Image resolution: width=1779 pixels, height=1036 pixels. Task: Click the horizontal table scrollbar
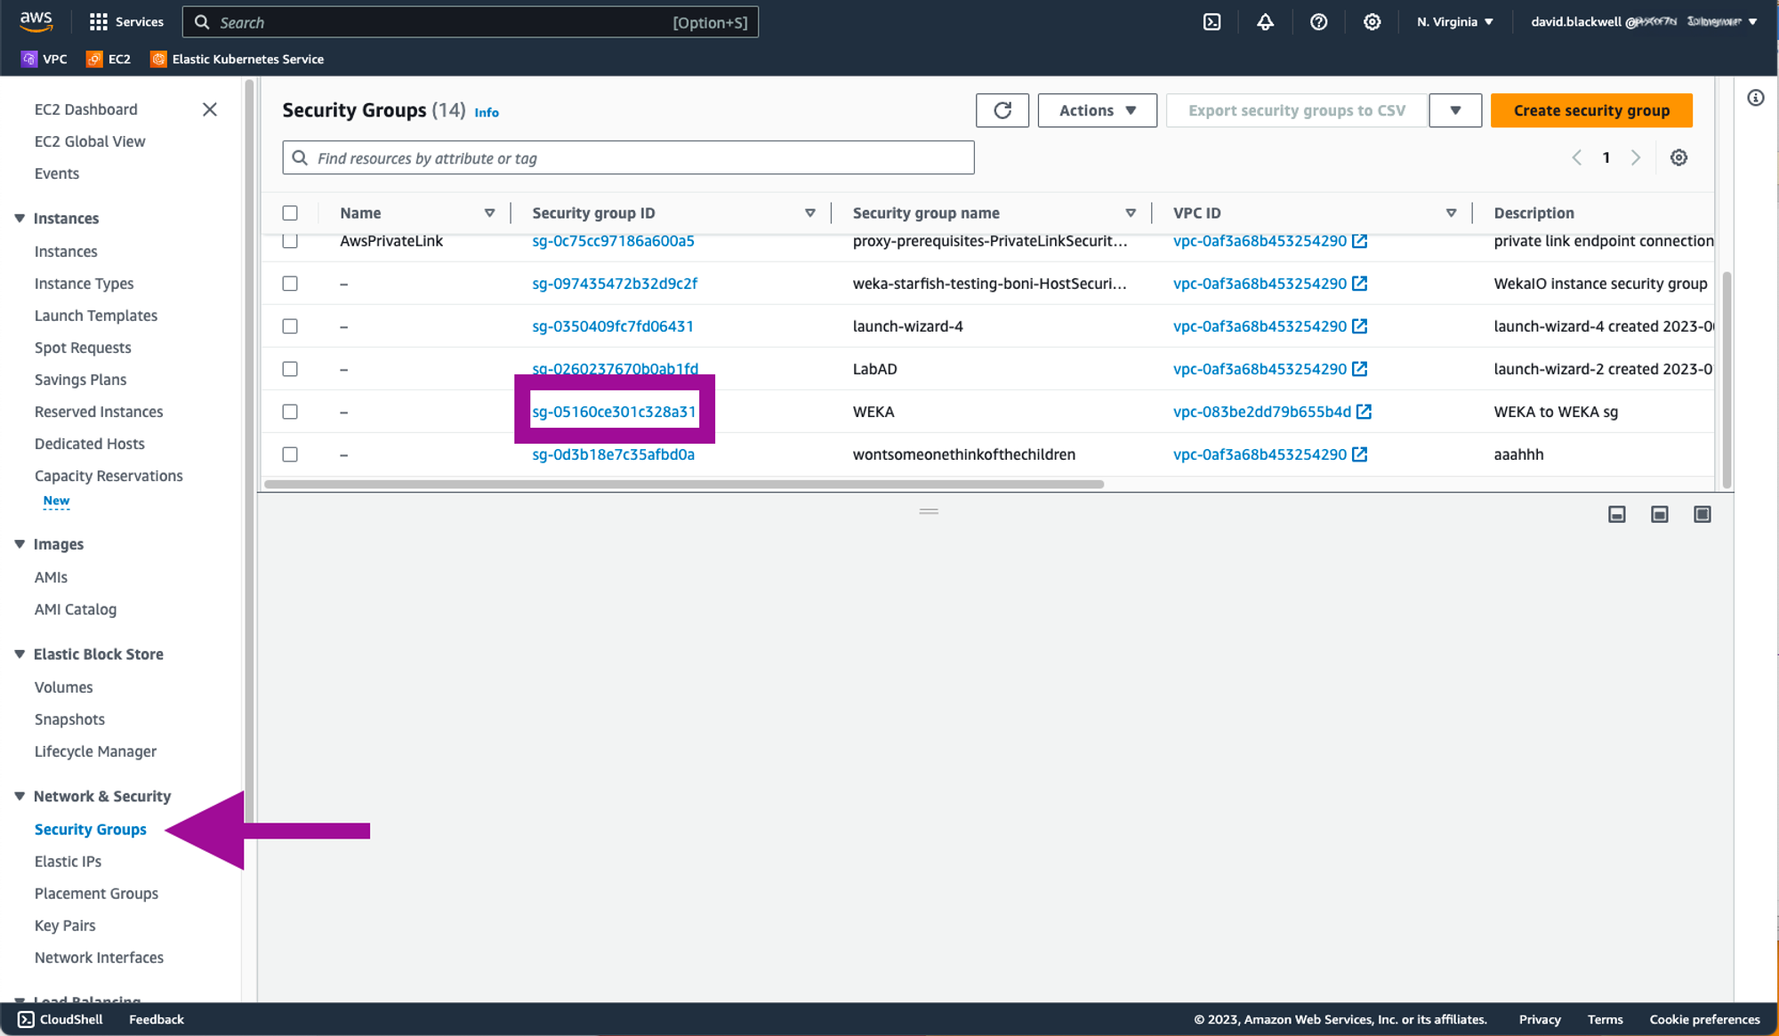pyautogui.click(x=683, y=485)
